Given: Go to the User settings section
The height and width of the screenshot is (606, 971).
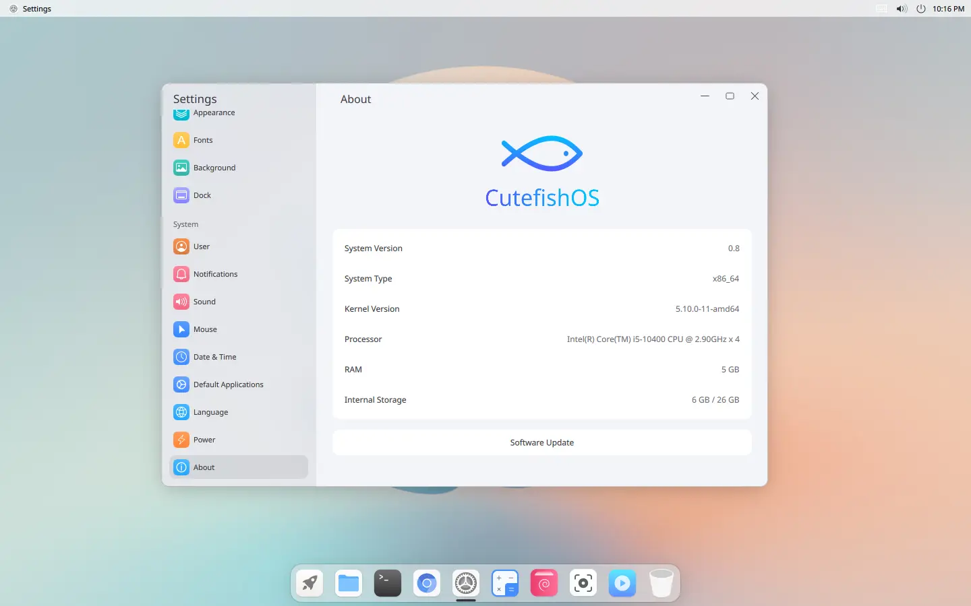Looking at the screenshot, I should tap(201, 246).
